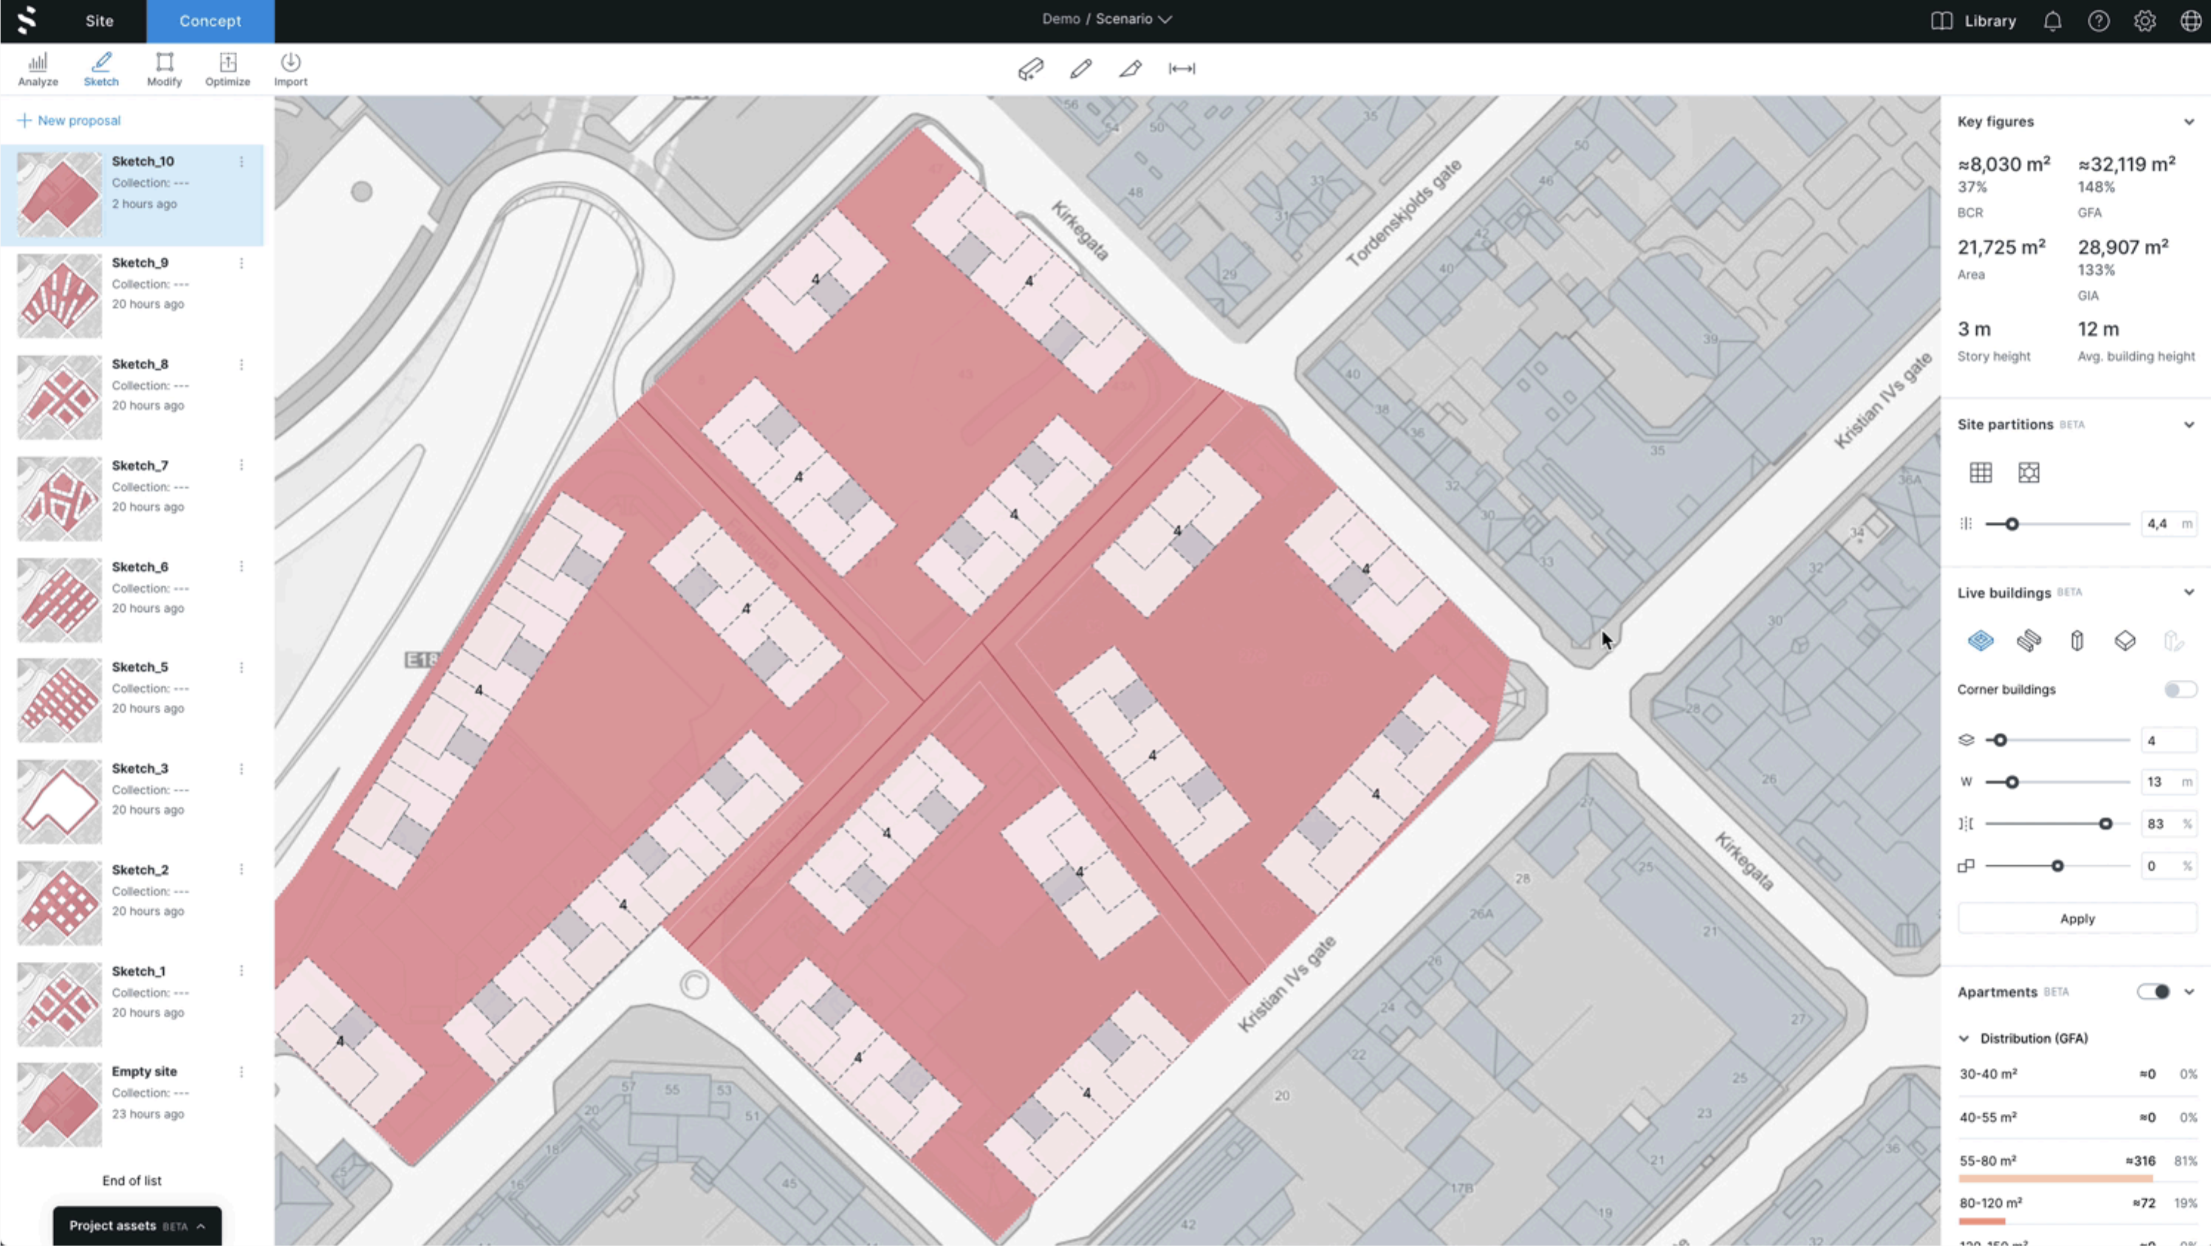The image size is (2211, 1246).
Task: Click the percentage field showing 83
Action: click(x=2169, y=824)
